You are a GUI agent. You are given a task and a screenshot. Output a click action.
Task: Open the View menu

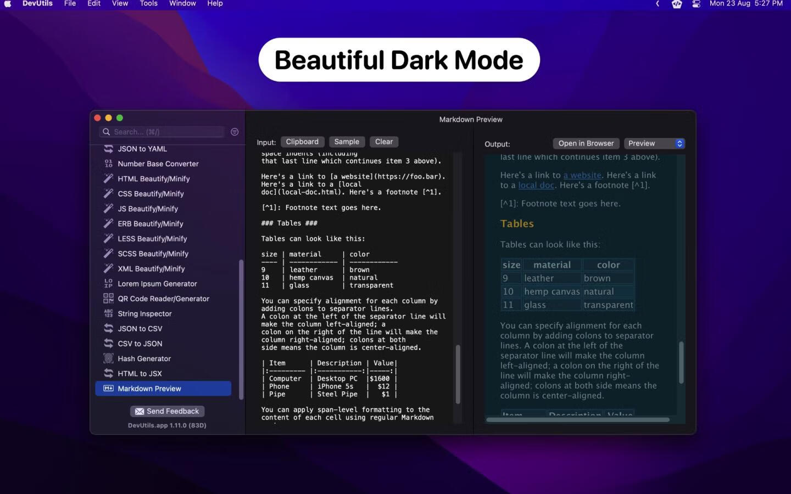pos(120,3)
